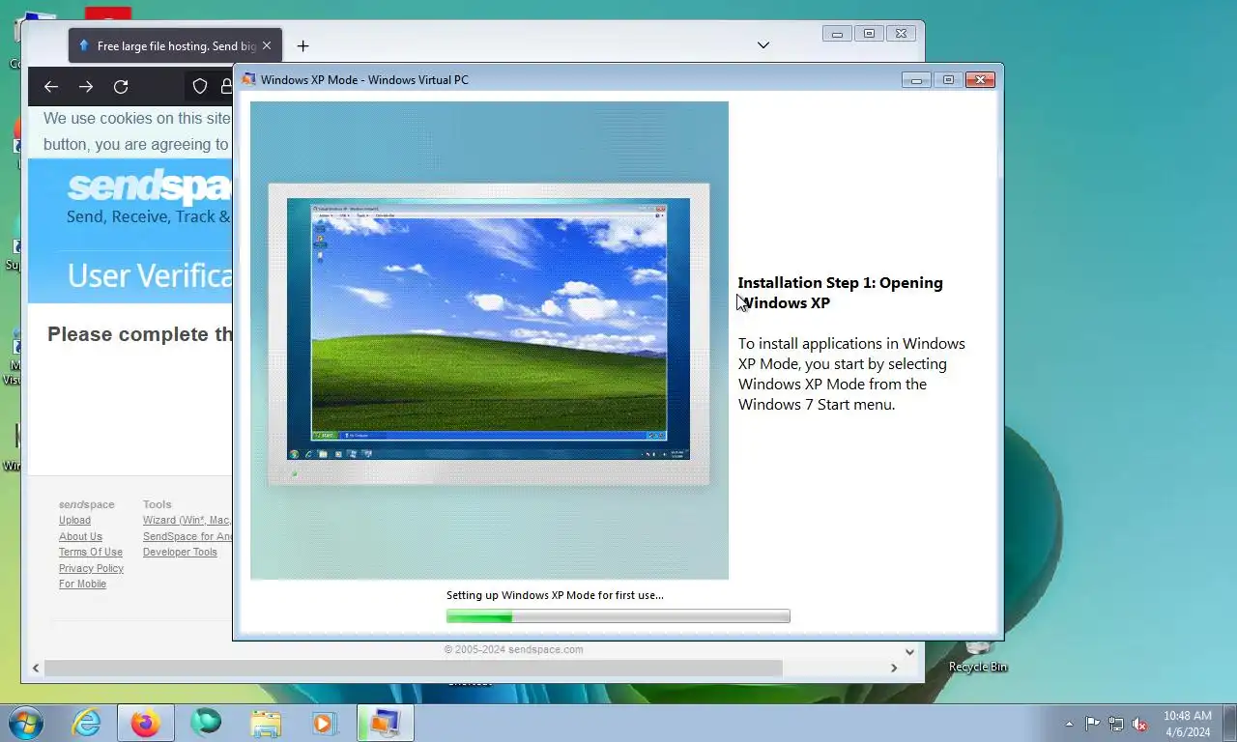The height and width of the screenshot is (742, 1237).
Task: Reload the sendspace page in Firefox
Action: tap(121, 87)
